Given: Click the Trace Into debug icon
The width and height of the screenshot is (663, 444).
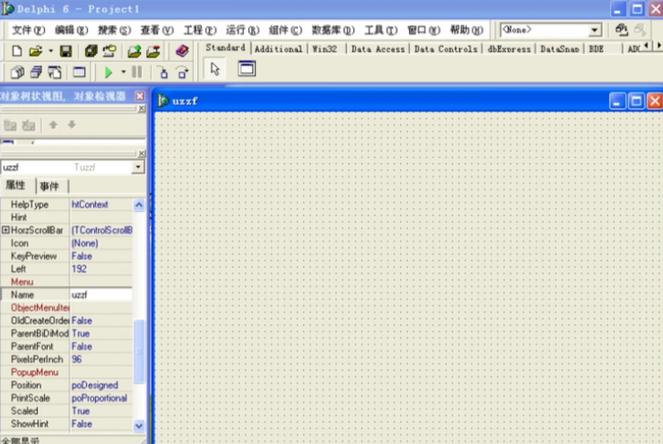Looking at the screenshot, I should tap(162, 72).
